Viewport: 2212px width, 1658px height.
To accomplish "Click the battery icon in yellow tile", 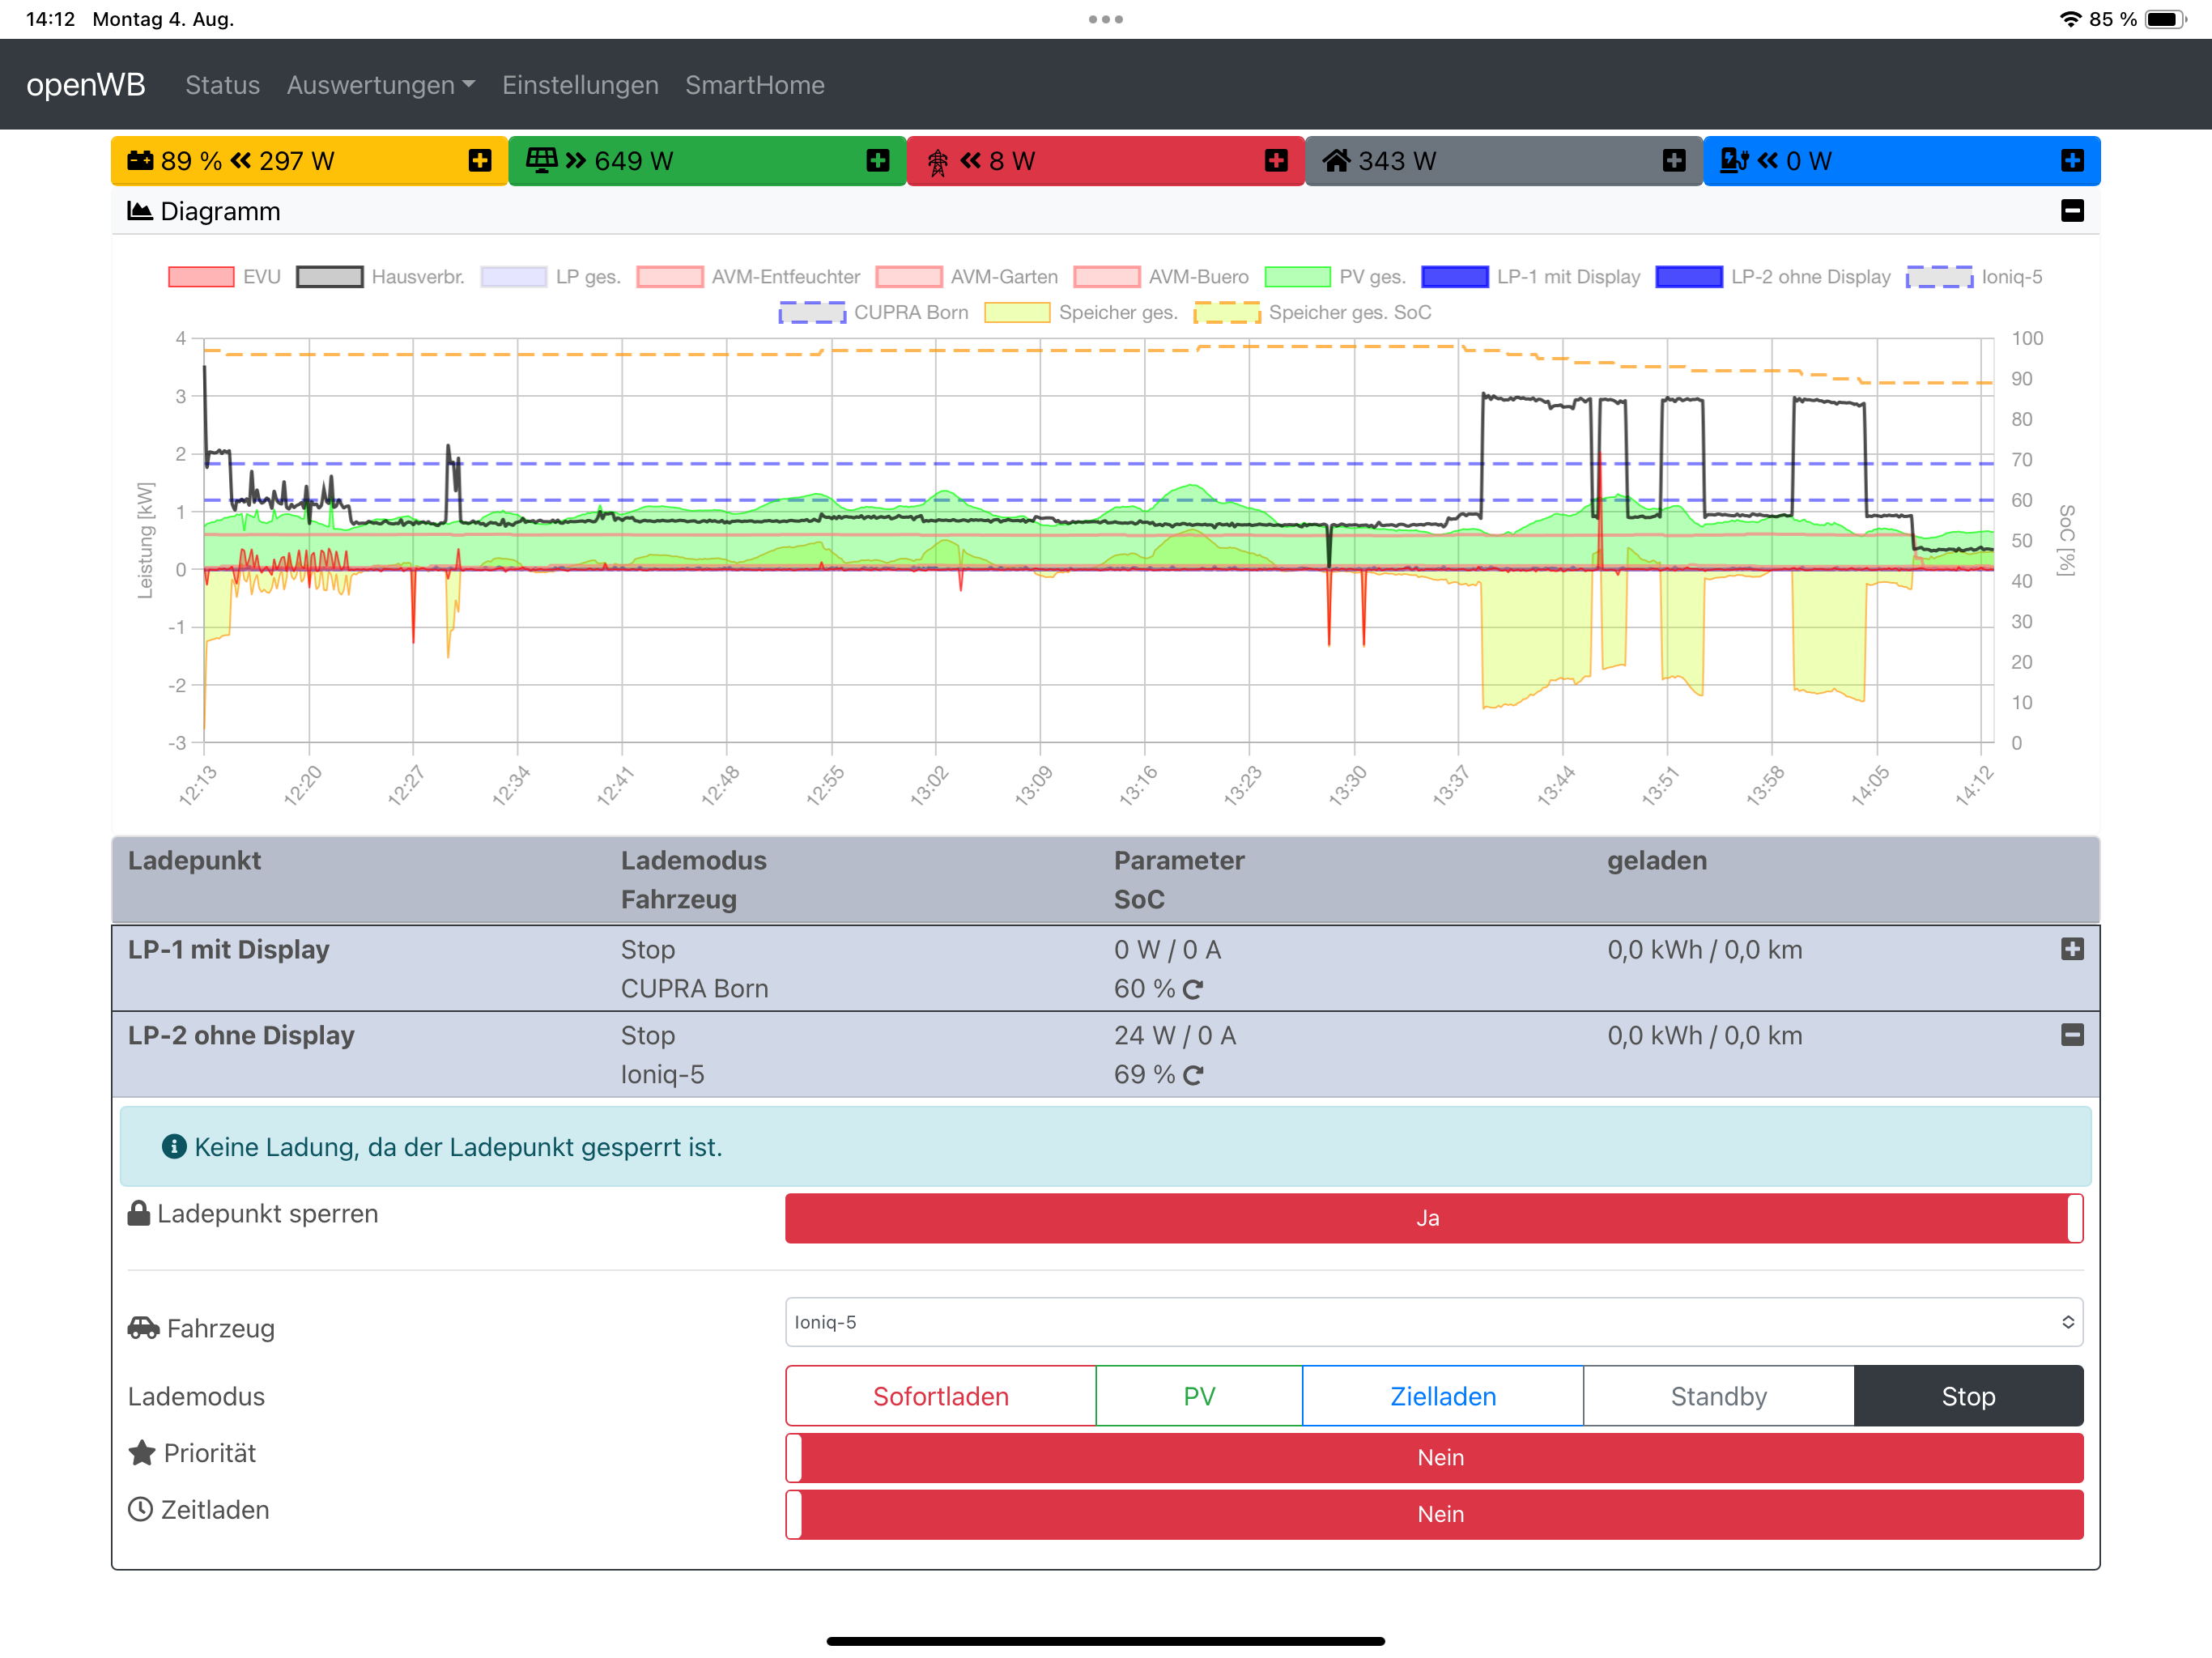I will (140, 161).
